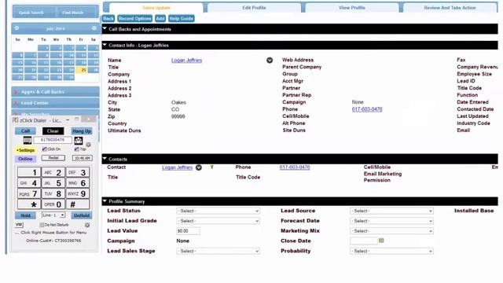Image resolution: width=503 pixels, height=283 pixels.
Task: Click the icon on Lead Center panel
Action: (16, 103)
